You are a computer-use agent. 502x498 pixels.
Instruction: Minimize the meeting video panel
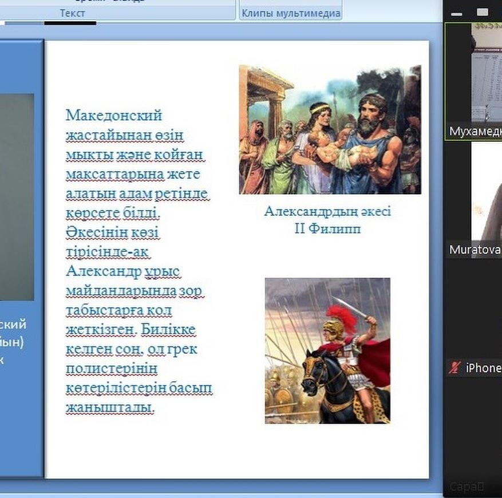point(457,14)
